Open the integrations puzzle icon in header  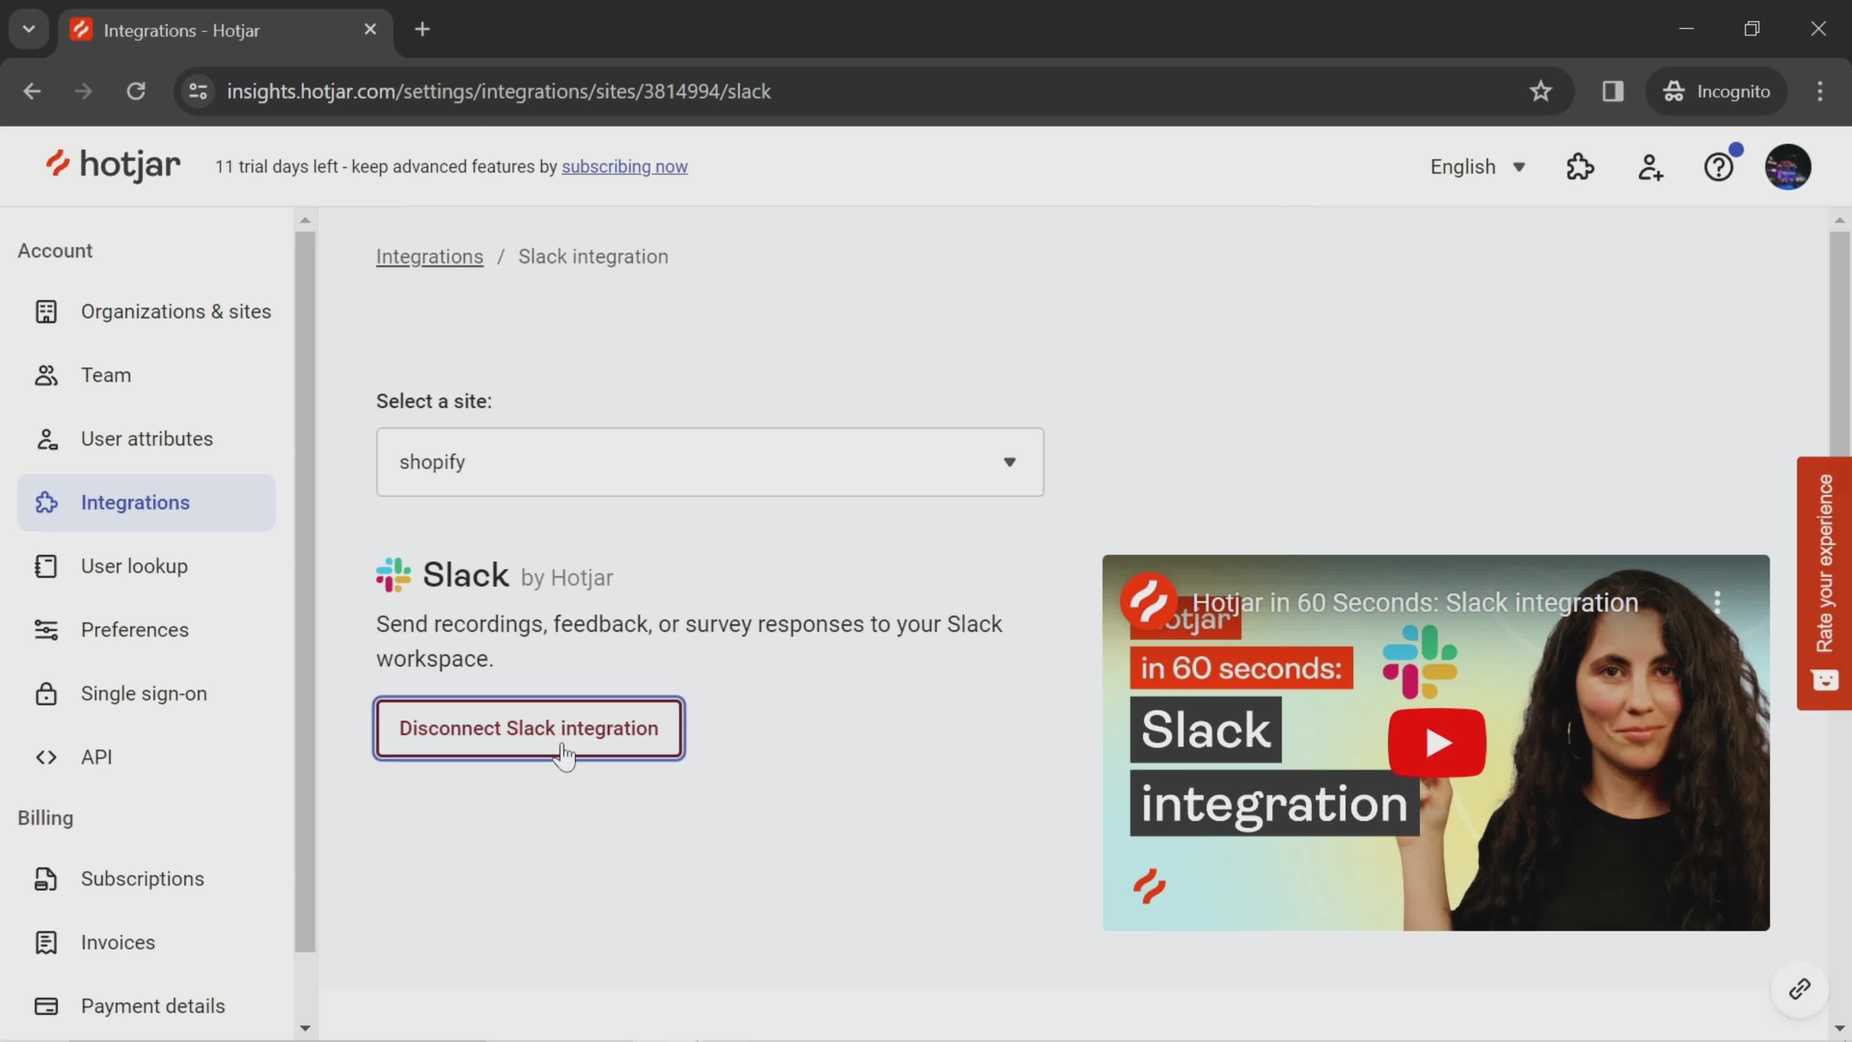1580,167
